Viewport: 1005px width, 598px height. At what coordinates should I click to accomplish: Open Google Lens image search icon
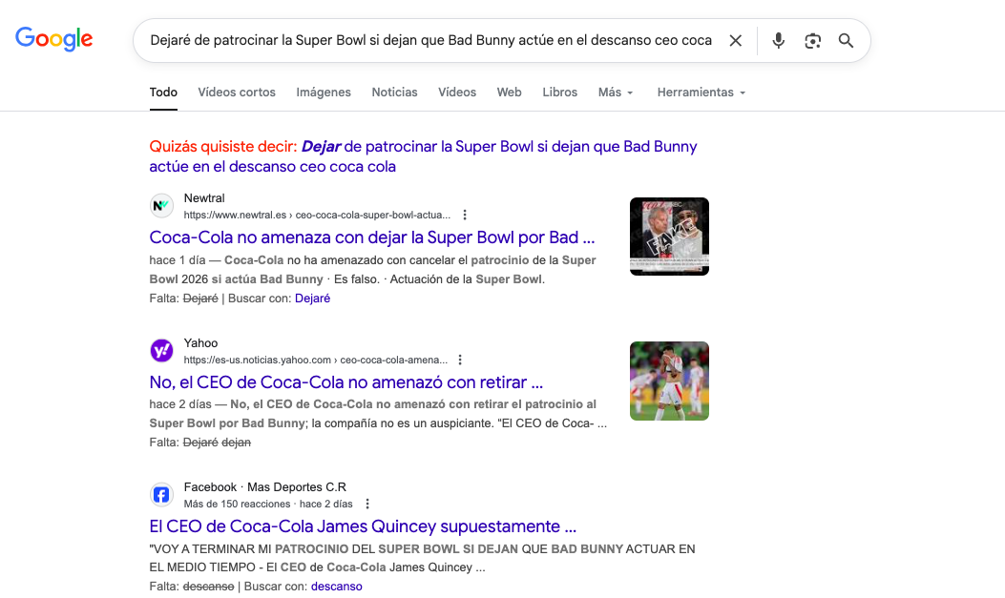pyautogui.click(x=812, y=41)
